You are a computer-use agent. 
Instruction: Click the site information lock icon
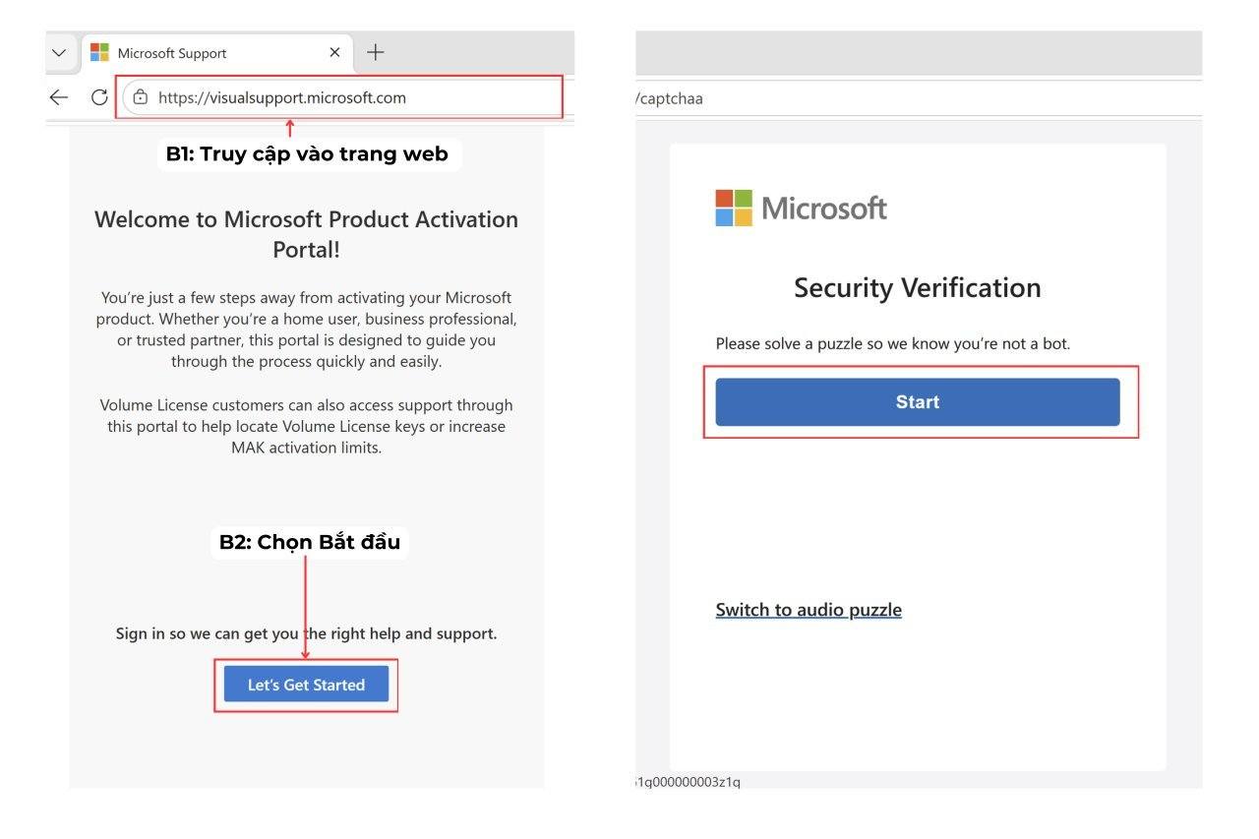pos(141,97)
